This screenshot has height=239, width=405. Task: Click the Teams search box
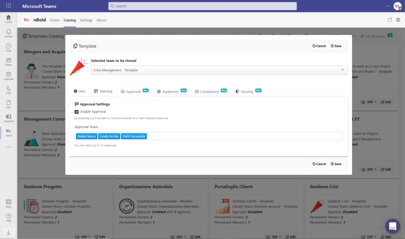tap(202, 6)
